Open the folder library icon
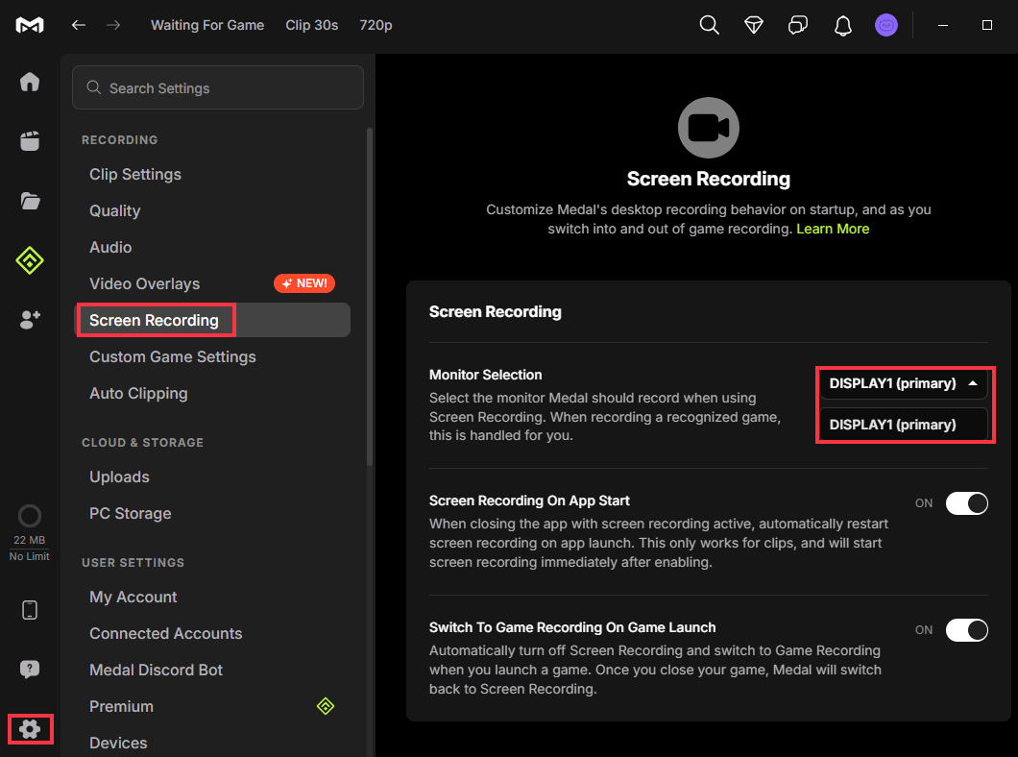Screen dimensions: 1018x757 click(x=30, y=201)
